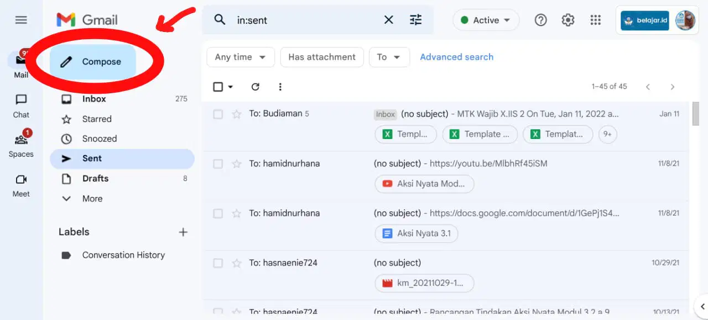Open the More vertical dots menu

280,87
